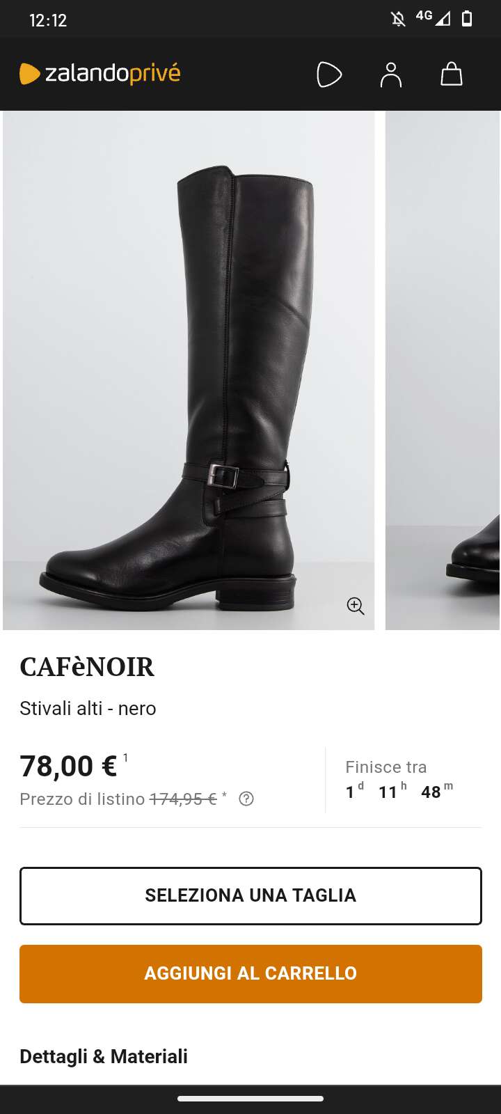The width and height of the screenshot is (501, 1114).
Task: View the main black boot product photo
Action: click(x=189, y=370)
